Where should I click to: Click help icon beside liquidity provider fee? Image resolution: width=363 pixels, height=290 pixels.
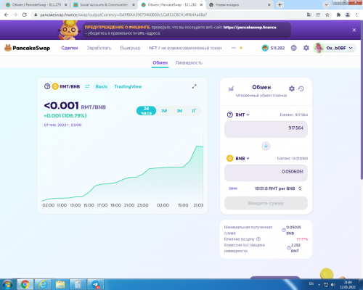click(x=289, y=248)
